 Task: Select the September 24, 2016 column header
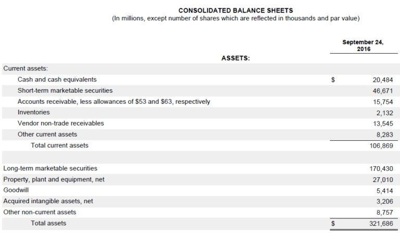(x=362, y=45)
